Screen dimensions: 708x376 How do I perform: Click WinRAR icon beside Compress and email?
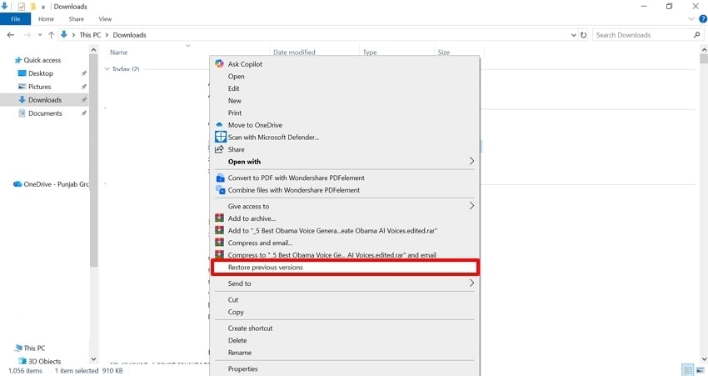[x=219, y=243]
